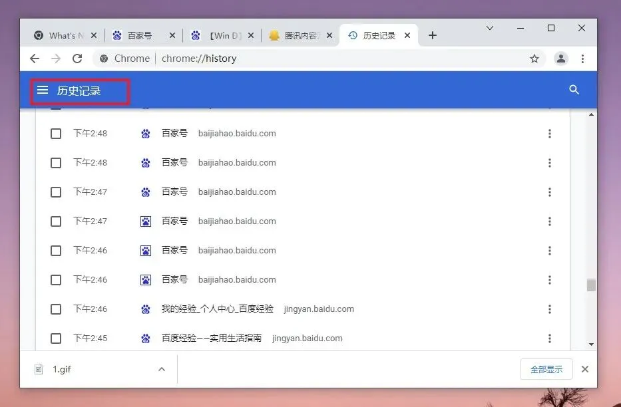Check the checkbox next to the 下午2:48 百家号 entry
Viewport: 621px width, 407px height.
[56, 133]
